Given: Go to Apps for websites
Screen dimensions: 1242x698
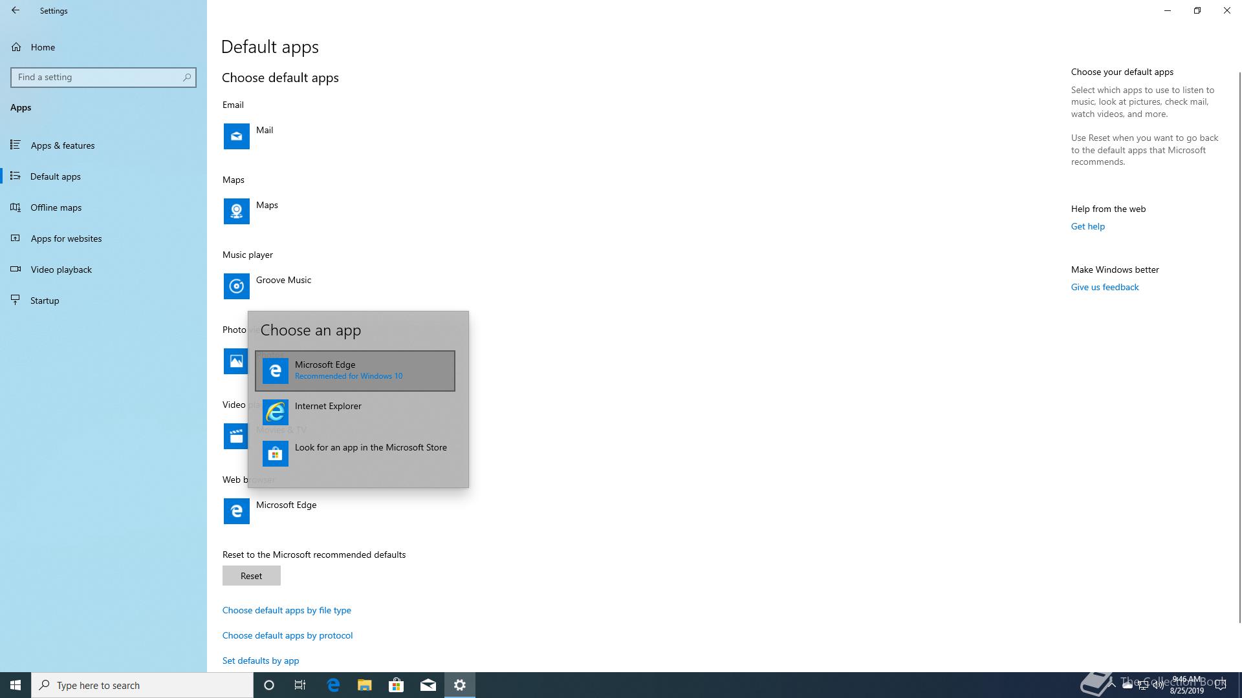Looking at the screenshot, I should [x=103, y=238].
